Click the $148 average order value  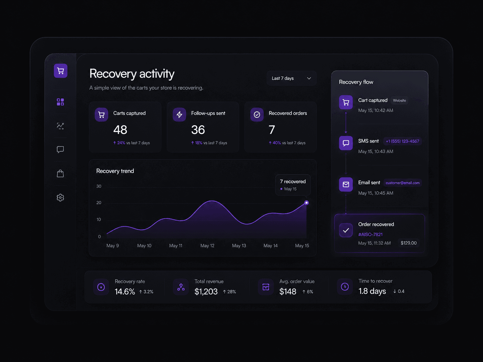point(288,292)
